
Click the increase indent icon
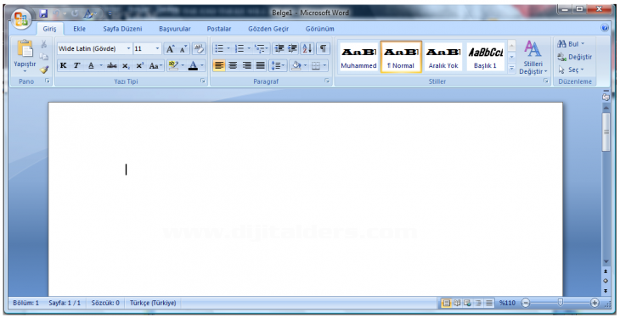tap(293, 48)
